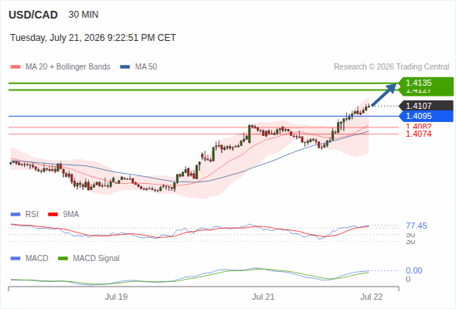Image resolution: width=456 pixels, height=309 pixels.
Task: Click the 1.4074 red support label
Action: pos(418,134)
